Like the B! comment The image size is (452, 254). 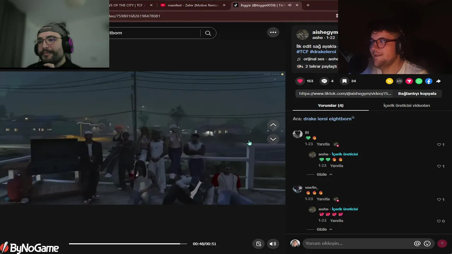pos(439,145)
